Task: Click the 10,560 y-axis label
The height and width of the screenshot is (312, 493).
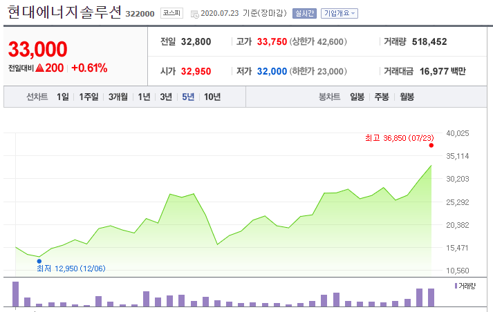Action: tap(458, 271)
